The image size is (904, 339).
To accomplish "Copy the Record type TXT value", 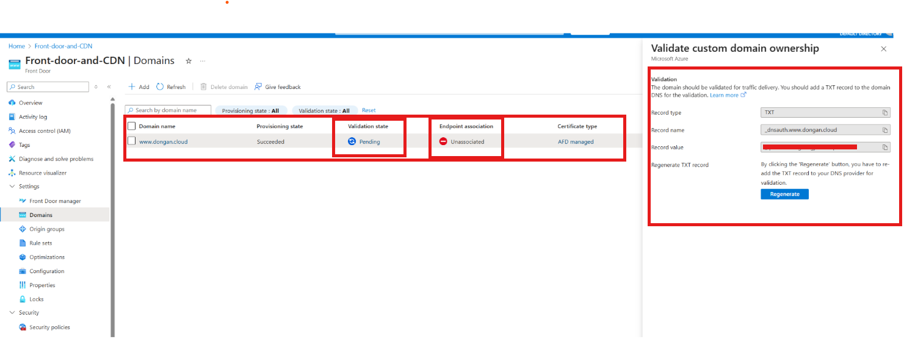I will (x=885, y=112).
